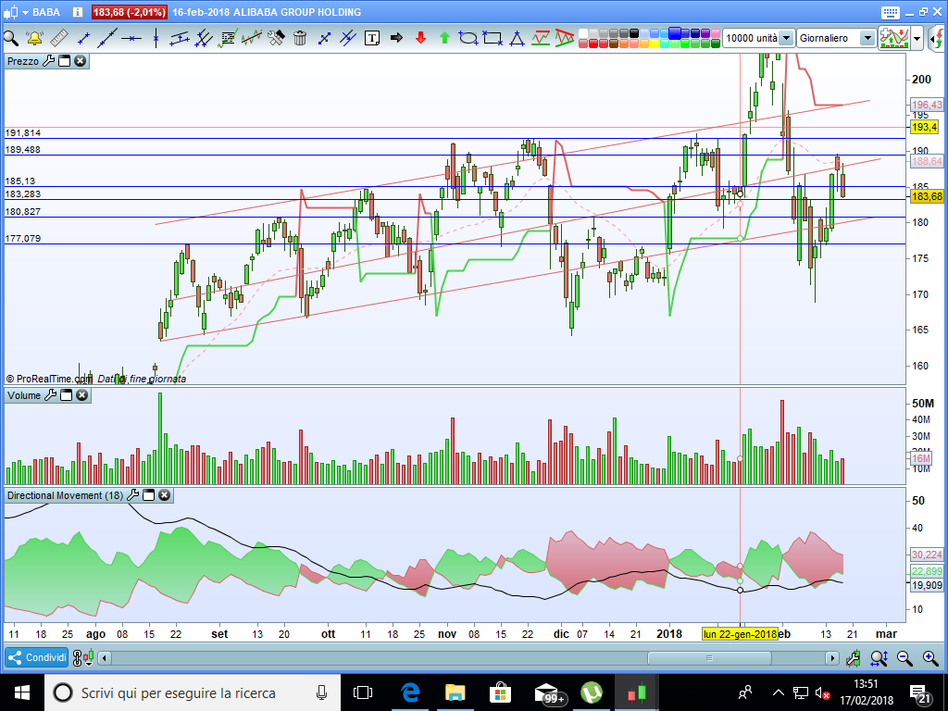948x711 pixels.
Task: Click the vertical zoom magnifier with arrows
Action: (879, 658)
